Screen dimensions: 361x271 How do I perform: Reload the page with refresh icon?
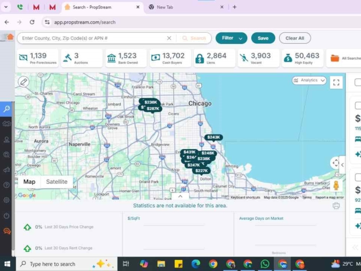click(x=32, y=22)
